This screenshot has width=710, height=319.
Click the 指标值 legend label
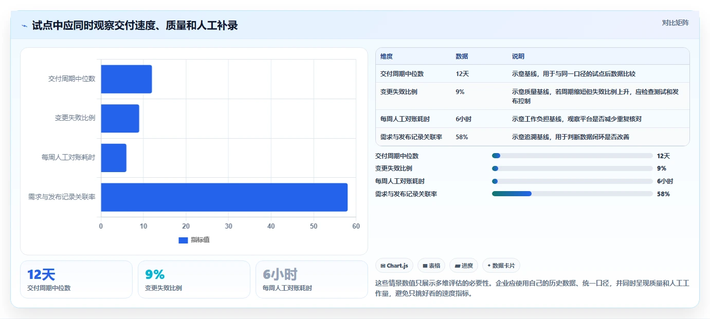[x=200, y=240]
